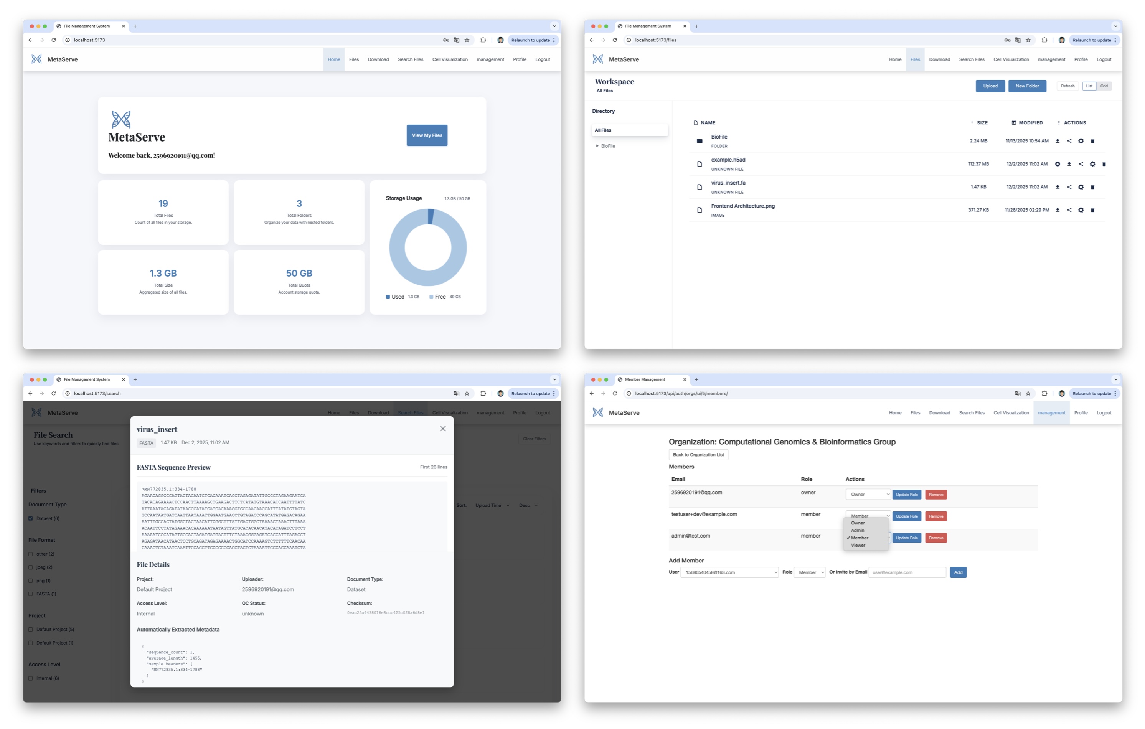This screenshot has height=729, width=1145.
Task: Choose Viewer from the open role list
Action: (x=858, y=546)
